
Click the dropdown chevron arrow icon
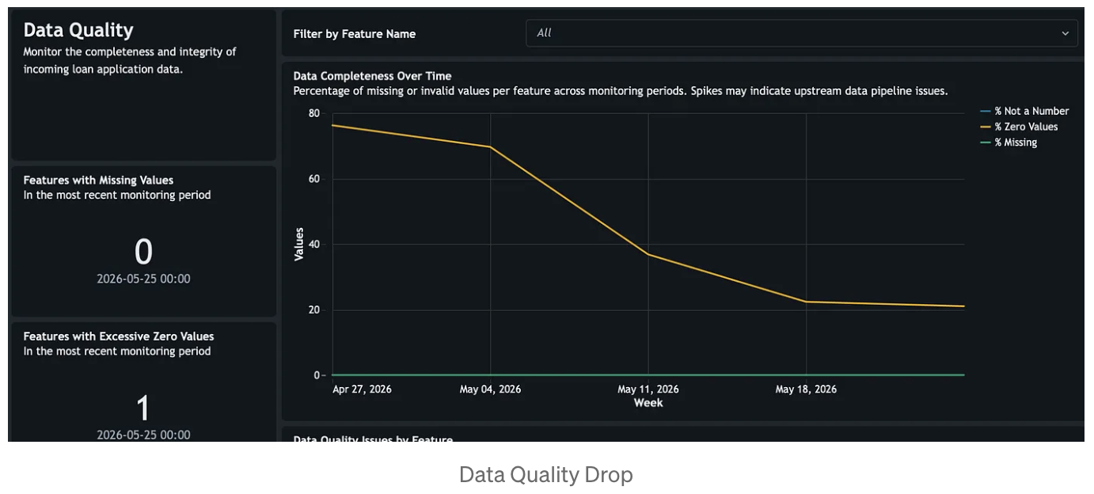click(1065, 33)
